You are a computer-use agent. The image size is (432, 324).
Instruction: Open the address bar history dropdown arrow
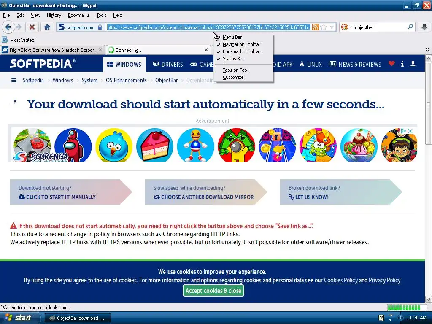(x=332, y=27)
